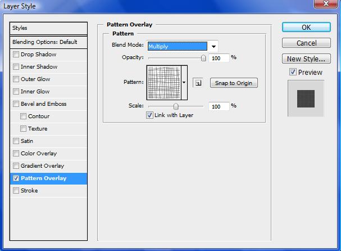Select the Outer Glow label

[x=35, y=79]
